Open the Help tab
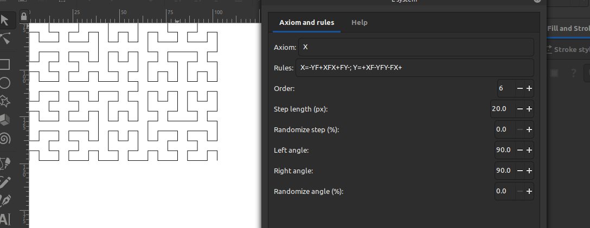590x228 pixels. (x=360, y=23)
